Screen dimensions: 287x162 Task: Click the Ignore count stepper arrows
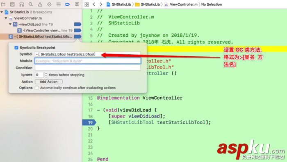coord(46,75)
